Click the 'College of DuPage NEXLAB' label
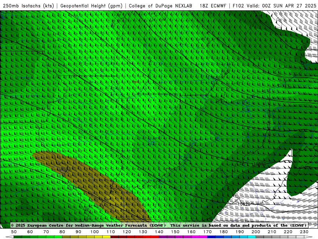The image size is (318, 239). (161, 6)
